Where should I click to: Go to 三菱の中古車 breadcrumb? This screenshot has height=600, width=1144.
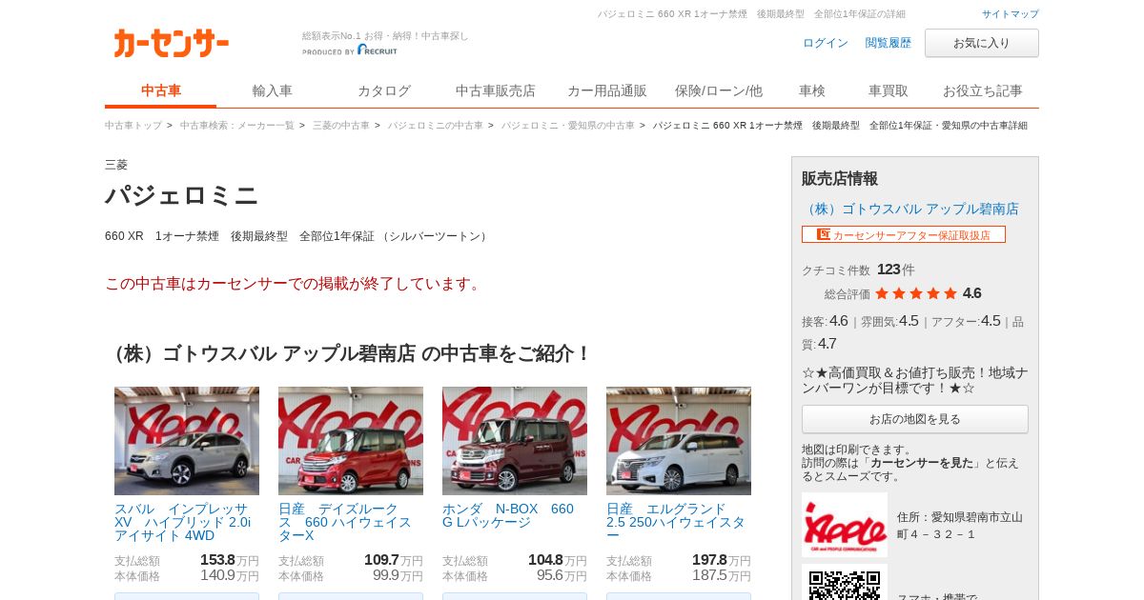coord(341,126)
